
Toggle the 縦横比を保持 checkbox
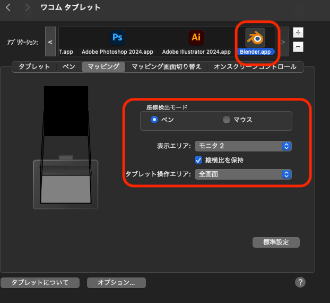[198, 160]
